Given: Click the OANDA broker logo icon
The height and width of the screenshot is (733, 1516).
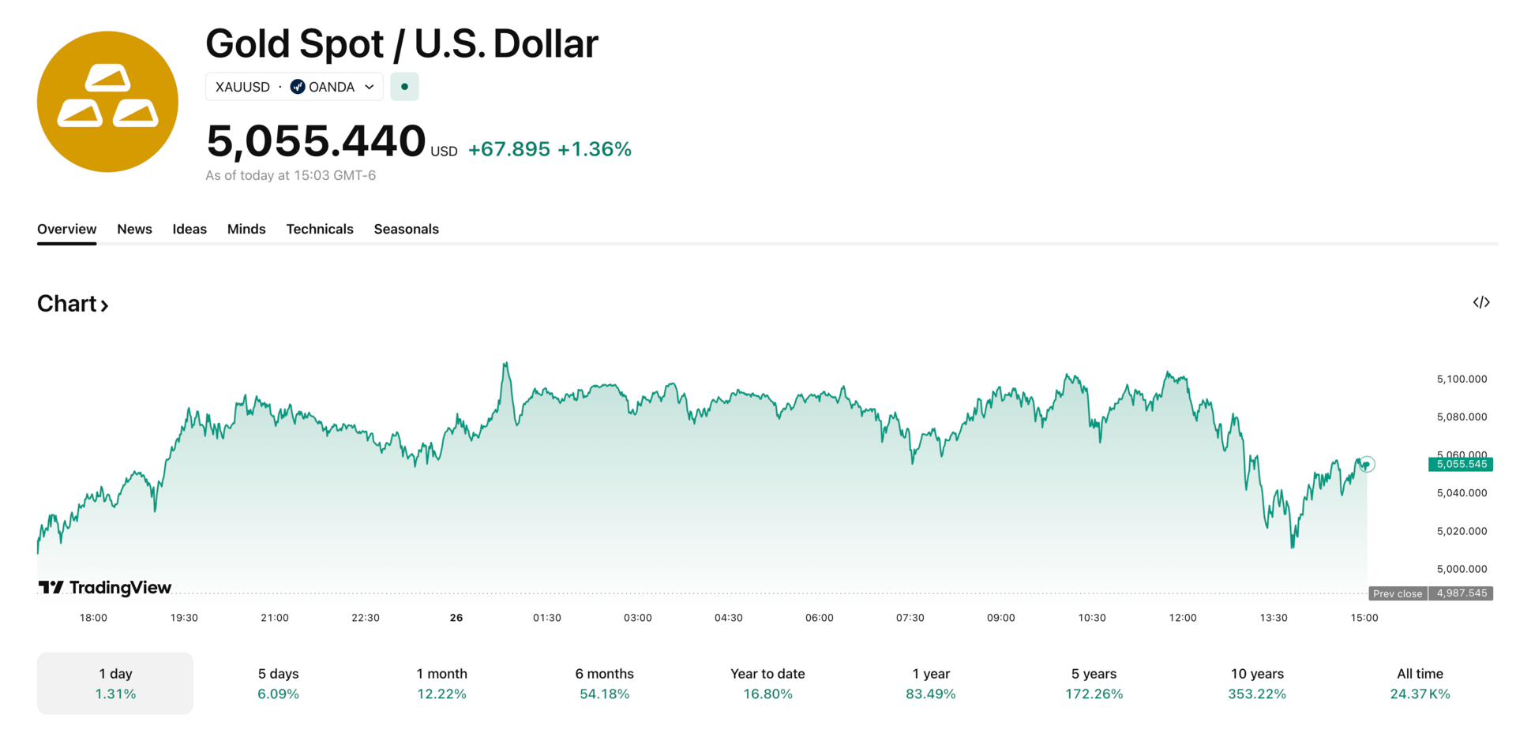Looking at the screenshot, I should 298,87.
